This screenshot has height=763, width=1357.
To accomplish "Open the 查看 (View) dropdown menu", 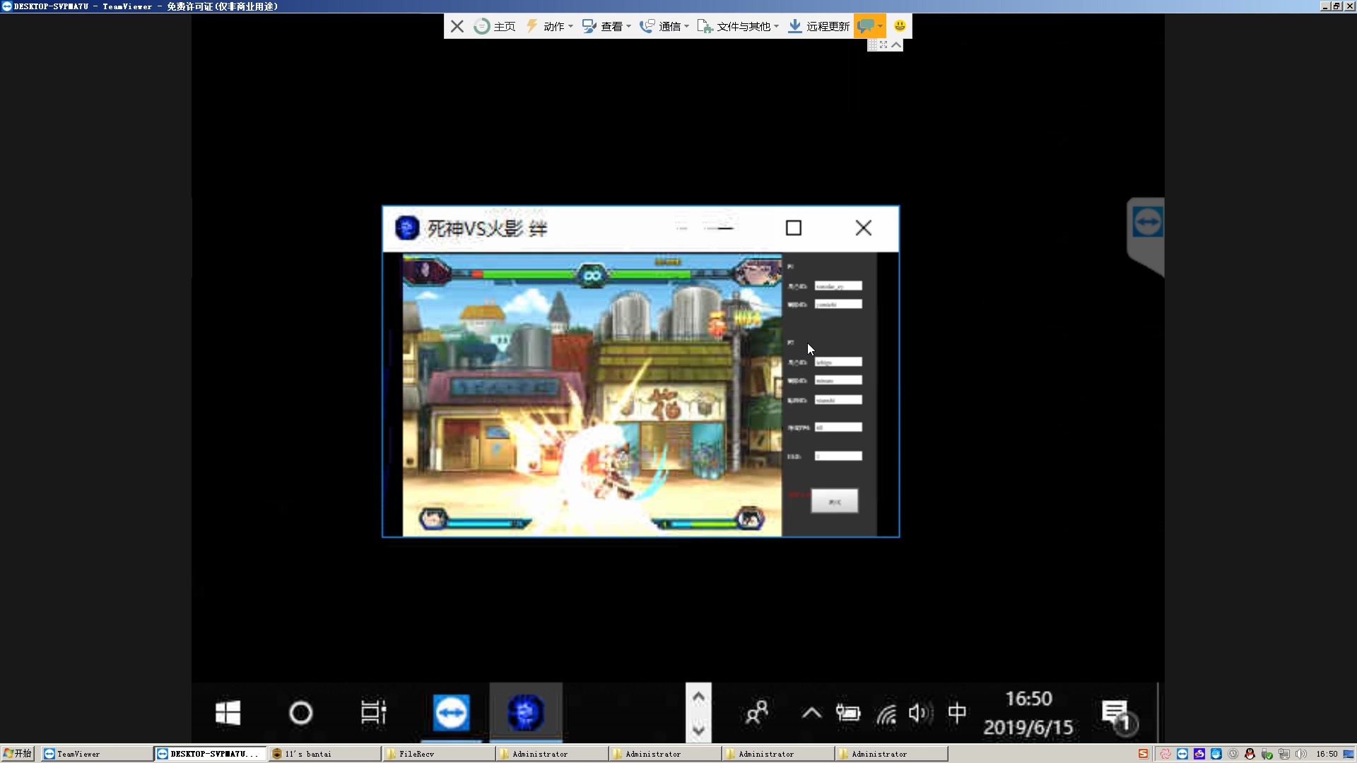I will pyautogui.click(x=606, y=26).
